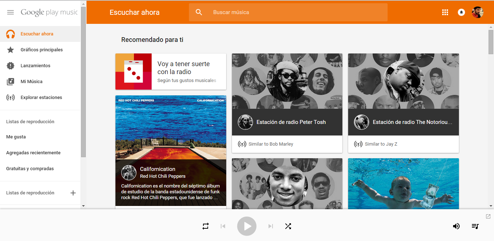Click the sidebar scrollbar up arrow
This screenshot has height=241, width=494.
click(83, 4)
